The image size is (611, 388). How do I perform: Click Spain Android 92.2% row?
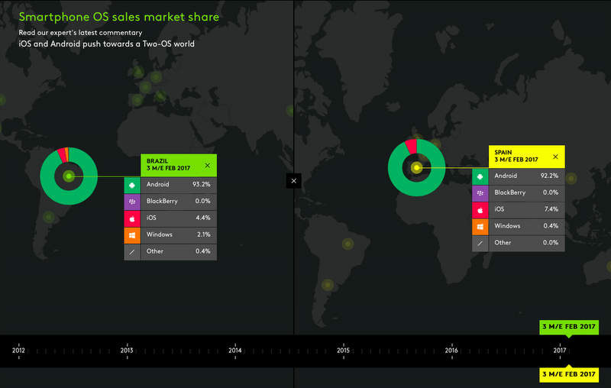(519, 176)
